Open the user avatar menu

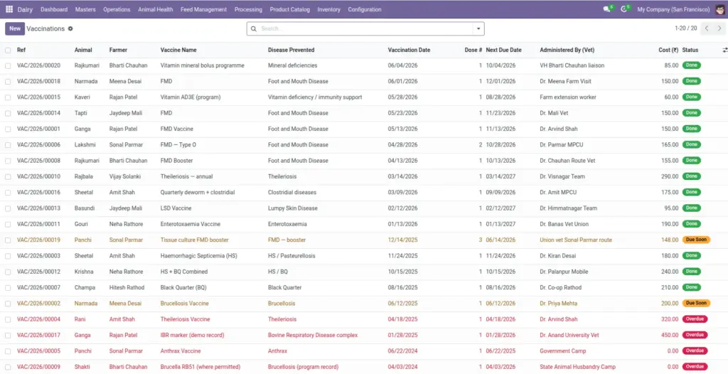[720, 9]
